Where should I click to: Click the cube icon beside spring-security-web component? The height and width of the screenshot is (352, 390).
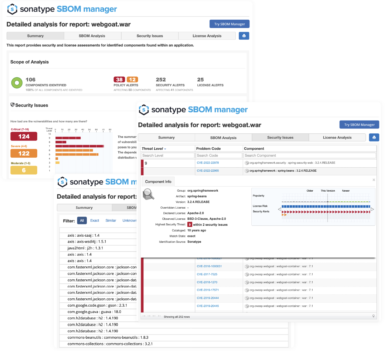pos(247,163)
